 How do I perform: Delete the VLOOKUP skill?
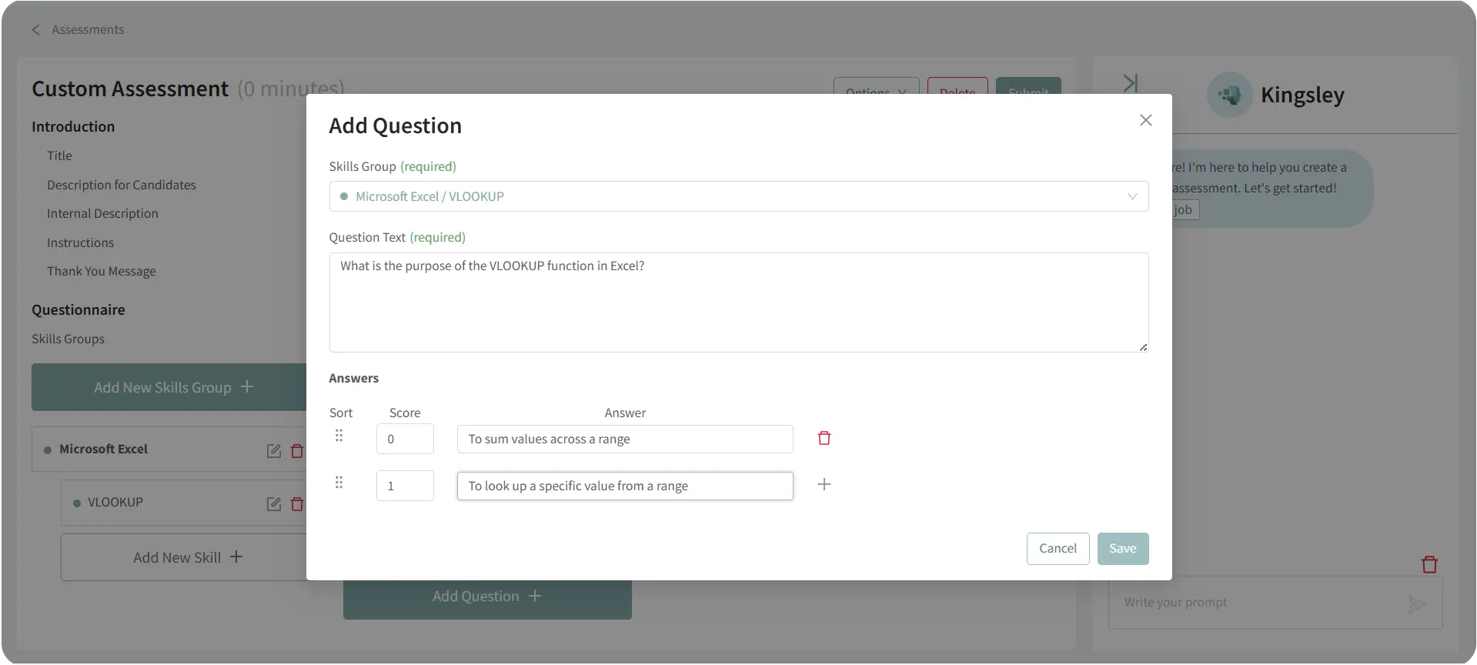(x=297, y=504)
